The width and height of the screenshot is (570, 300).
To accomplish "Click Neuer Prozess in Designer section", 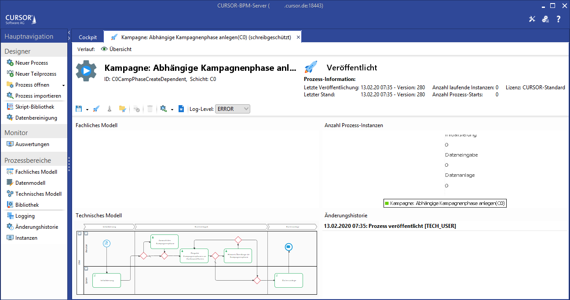I will [x=32, y=63].
